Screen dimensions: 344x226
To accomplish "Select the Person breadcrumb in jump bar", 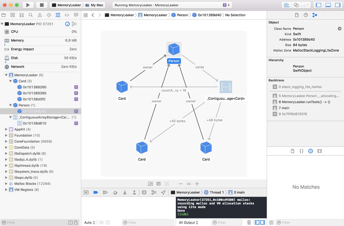I will [x=180, y=15].
